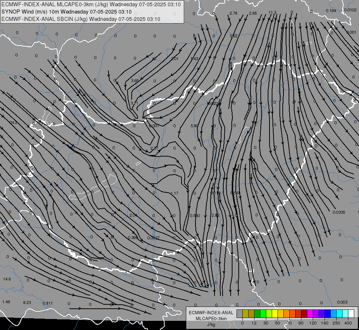Click the map value '11.3'
Screen dimensions: 359x330
click(x=272, y=12)
